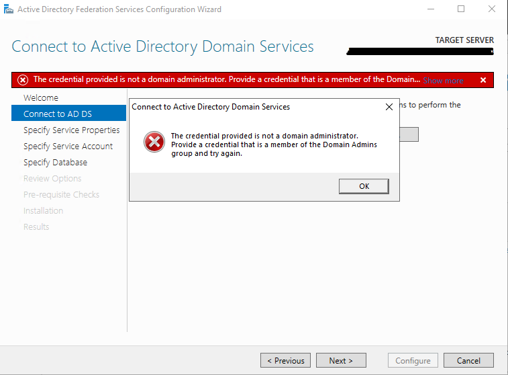
Task: Click the Connect to Active Directory Domain Services heading
Action: pyautogui.click(x=162, y=46)
